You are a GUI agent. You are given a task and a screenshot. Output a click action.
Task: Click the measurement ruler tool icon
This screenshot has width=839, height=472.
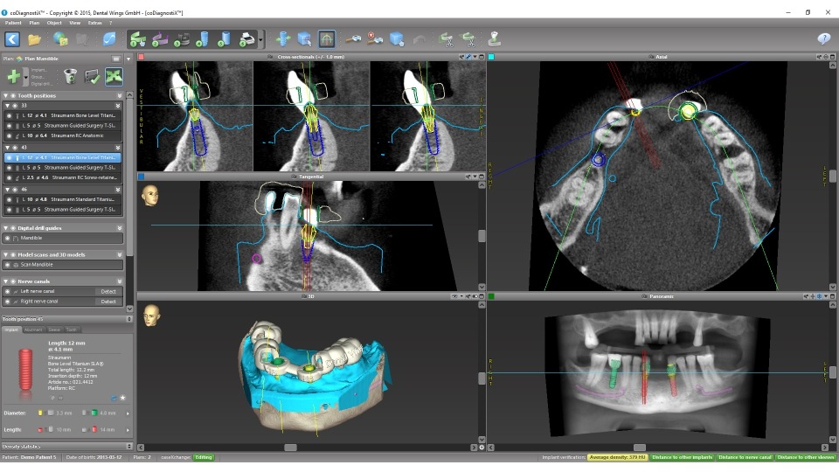pos(353,39)
